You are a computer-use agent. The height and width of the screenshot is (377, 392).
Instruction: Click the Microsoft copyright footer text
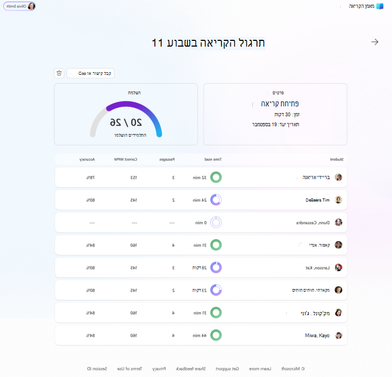[293, 369]
